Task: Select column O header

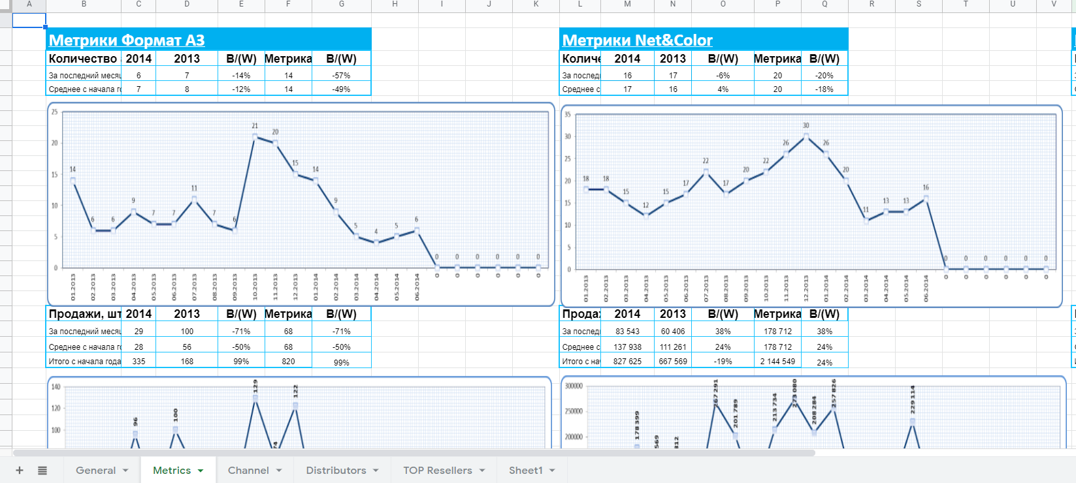Action: pos(723,5)
